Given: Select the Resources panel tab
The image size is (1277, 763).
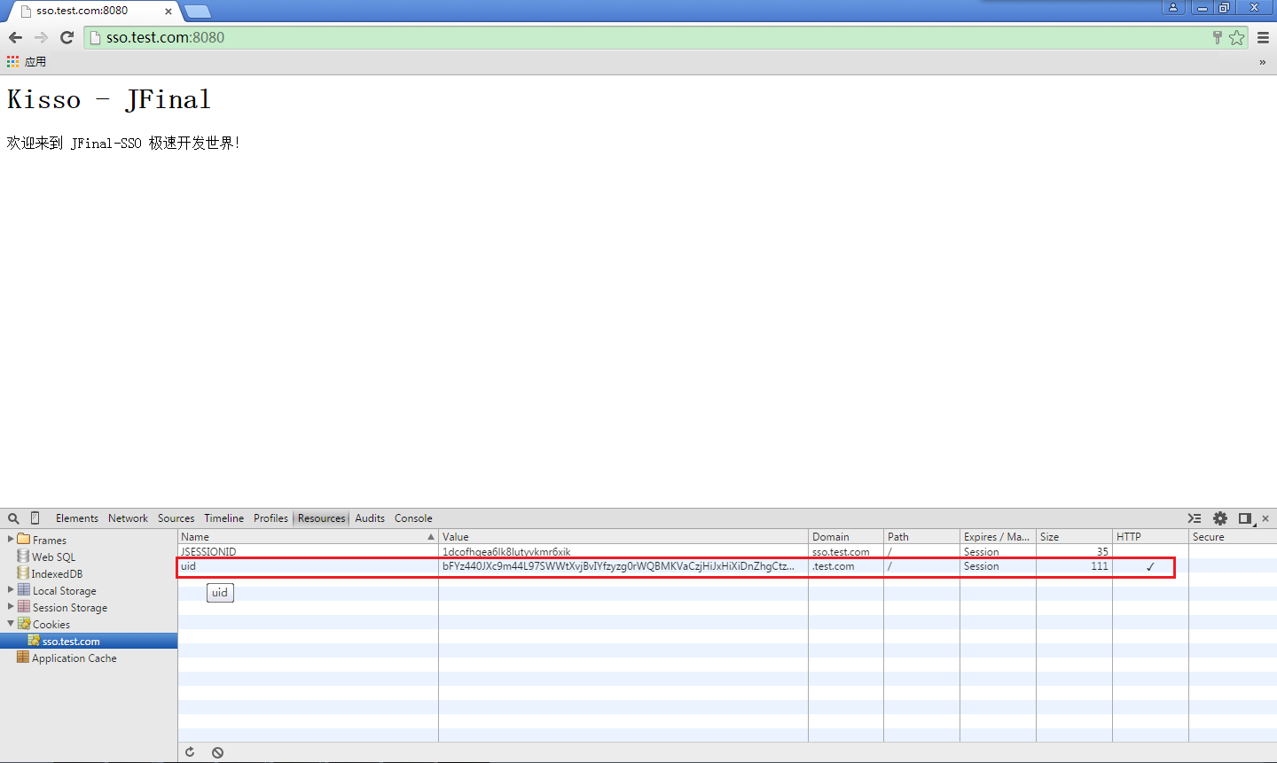Looking at the screenshot, I should click(321, 518).
